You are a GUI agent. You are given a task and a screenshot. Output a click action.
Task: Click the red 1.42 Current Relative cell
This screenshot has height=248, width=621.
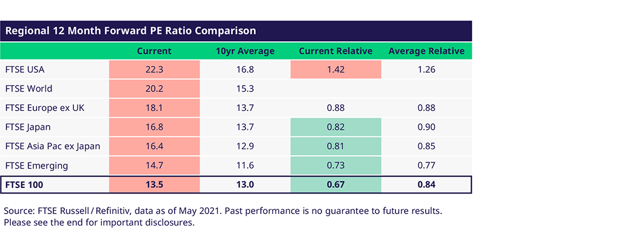tap(335, 70)
